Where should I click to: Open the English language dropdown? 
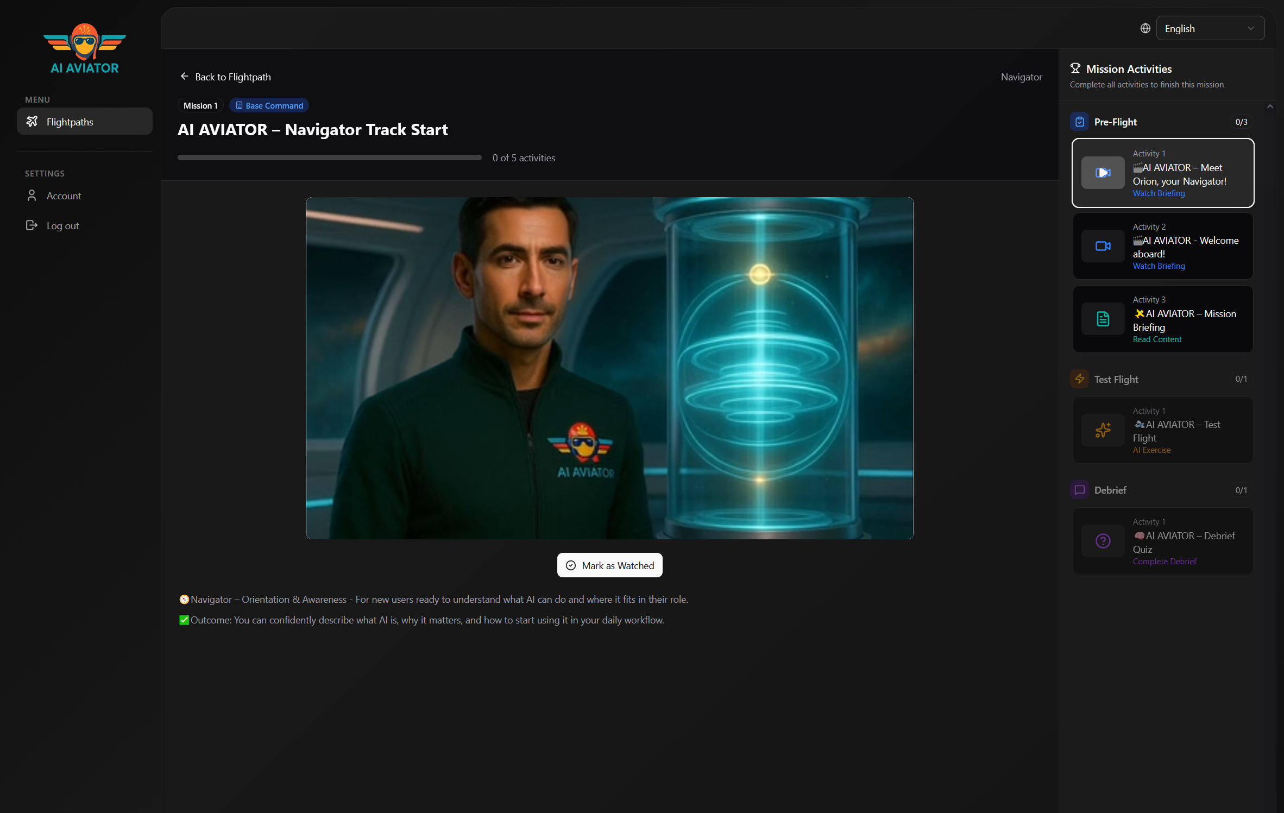(x=1210, y=28)
